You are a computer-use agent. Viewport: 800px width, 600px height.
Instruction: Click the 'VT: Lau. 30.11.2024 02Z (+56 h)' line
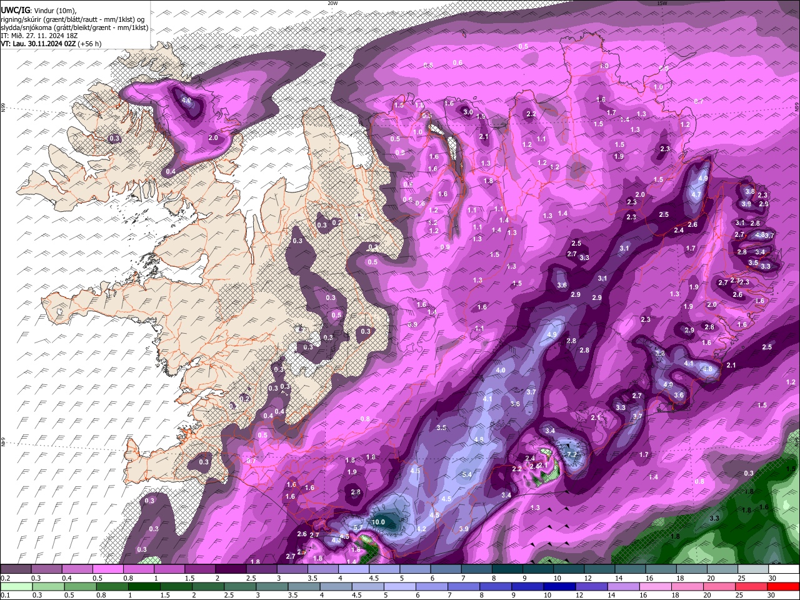coord(51,44)
